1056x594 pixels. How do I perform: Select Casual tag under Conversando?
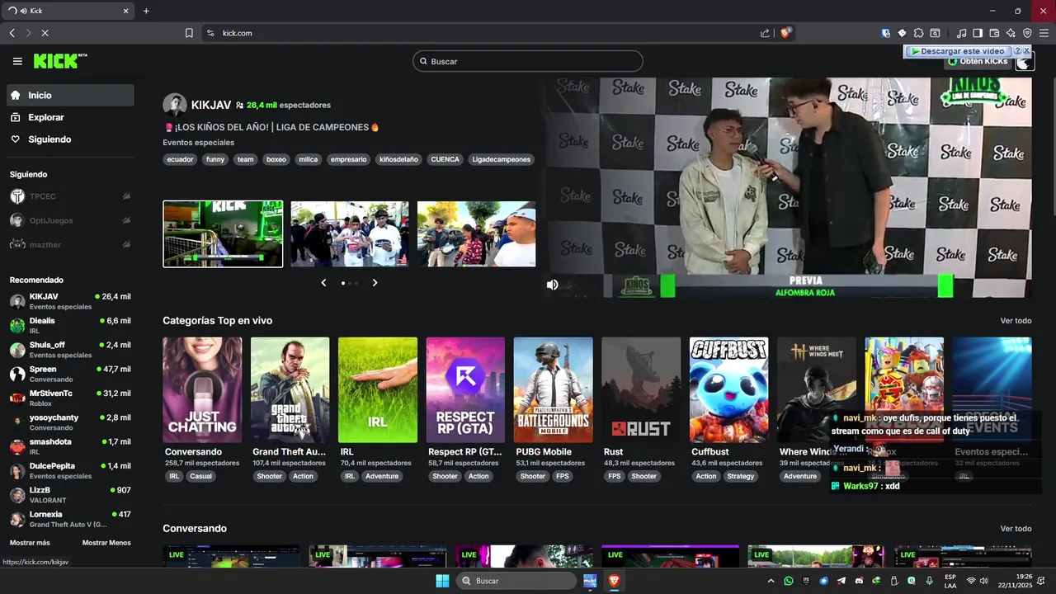[x=200, y=476]
